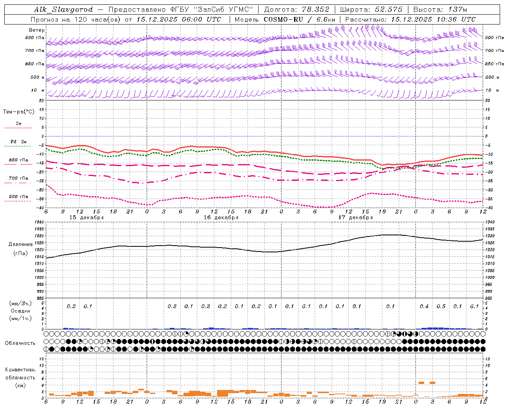
Task: Click the solid line sample under 2м legend
Action: [x=18, y=128]
